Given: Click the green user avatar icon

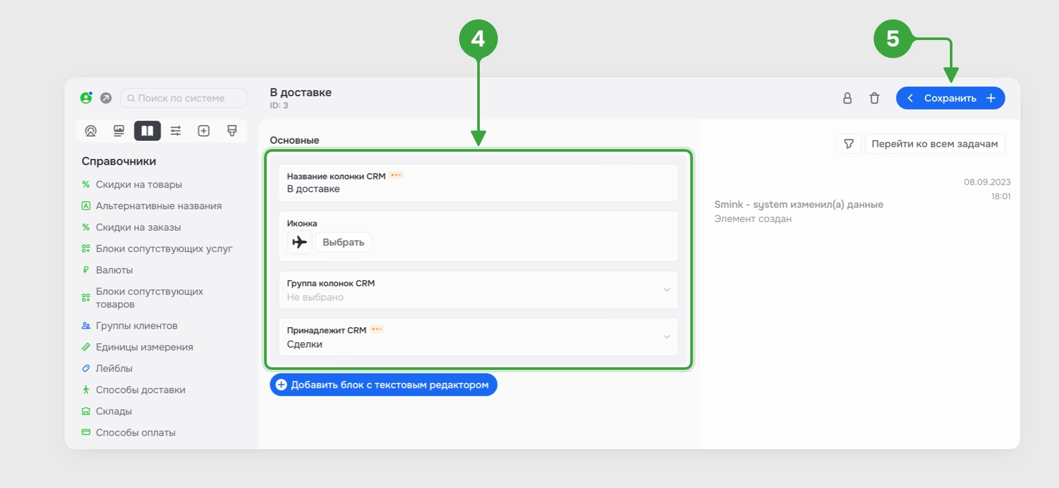Looking at the screenshot, I should (86, 98).
